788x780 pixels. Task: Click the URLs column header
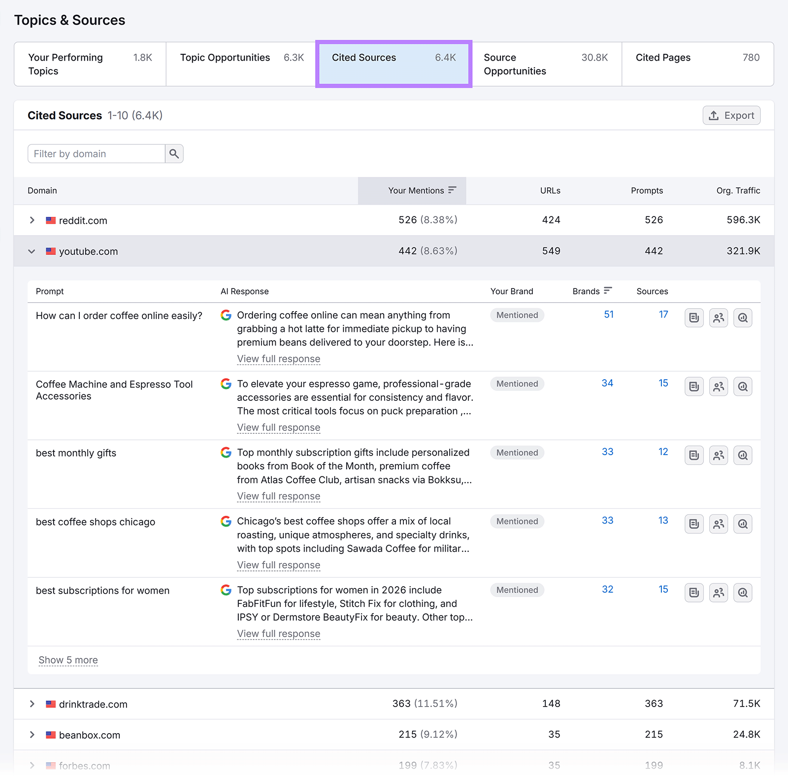tap(550, 191)
